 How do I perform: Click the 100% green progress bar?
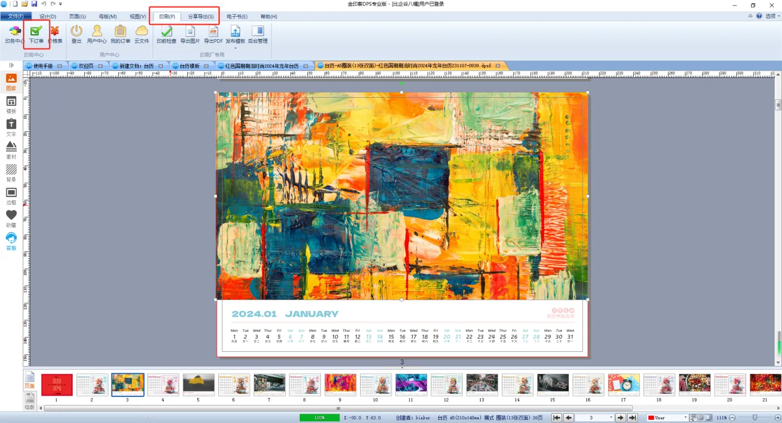click(x=320, y=418)
